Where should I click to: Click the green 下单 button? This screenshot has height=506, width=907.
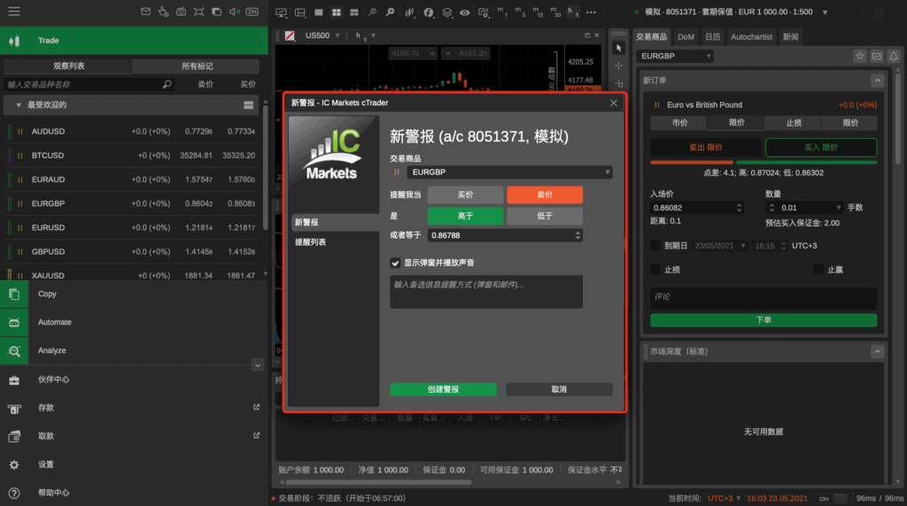coord(763,320)
